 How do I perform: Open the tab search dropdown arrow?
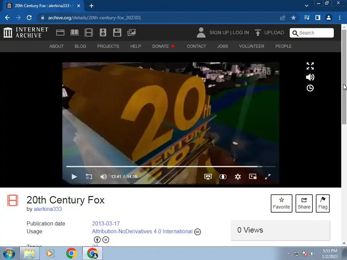[306, 6]
